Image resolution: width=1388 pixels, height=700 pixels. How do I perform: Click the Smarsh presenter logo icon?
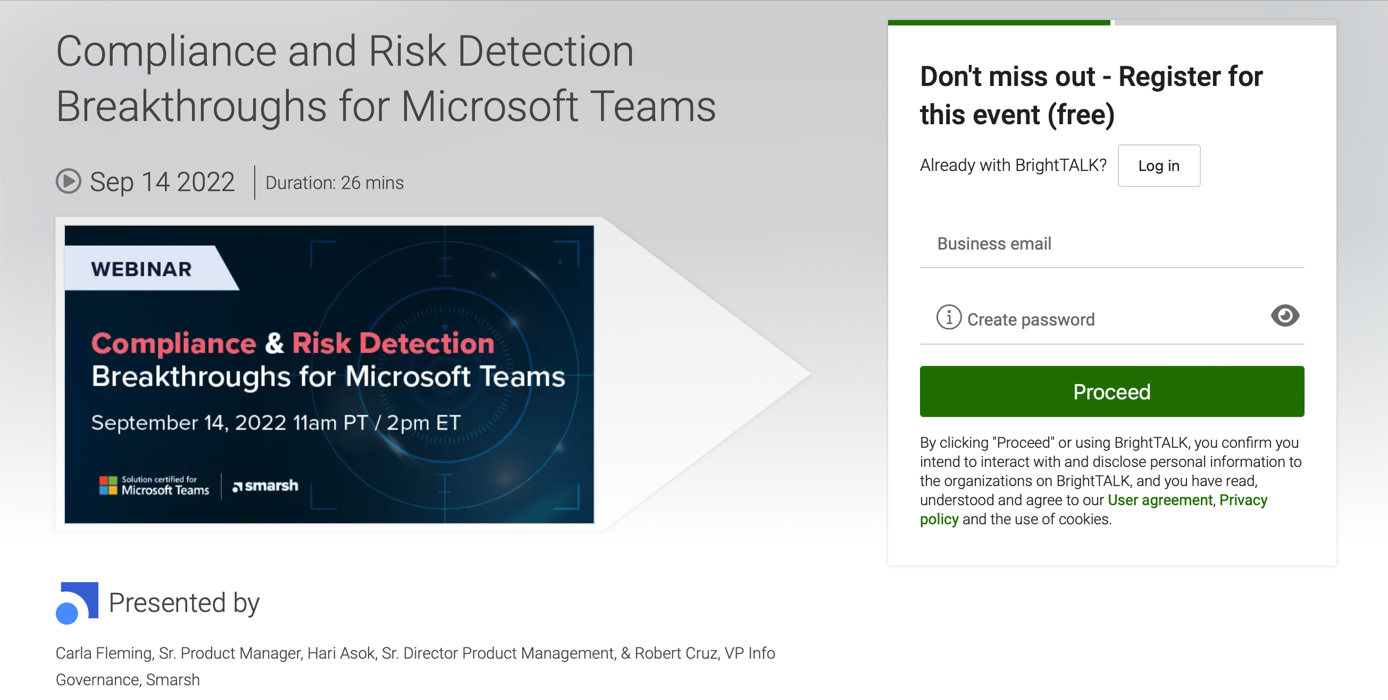pos(77,603)
